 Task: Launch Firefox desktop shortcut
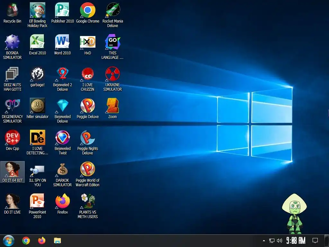click(x=63, y=204)
